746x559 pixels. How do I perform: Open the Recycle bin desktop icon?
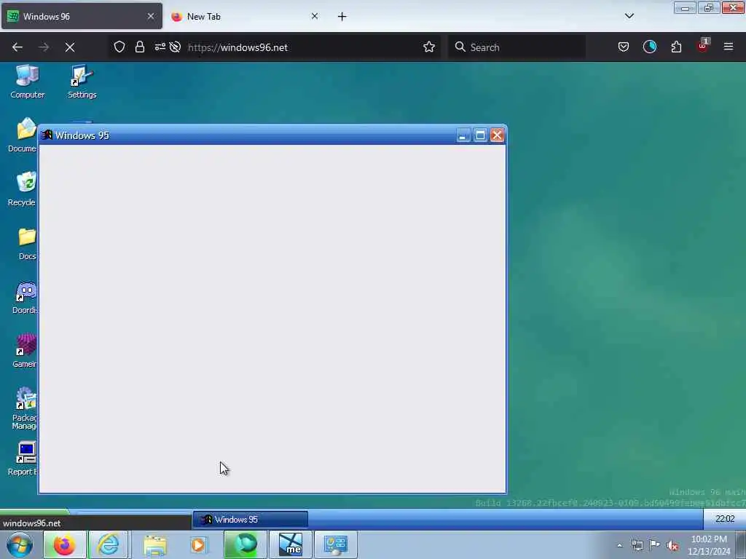pyautogui.click(x=23, y=189)
